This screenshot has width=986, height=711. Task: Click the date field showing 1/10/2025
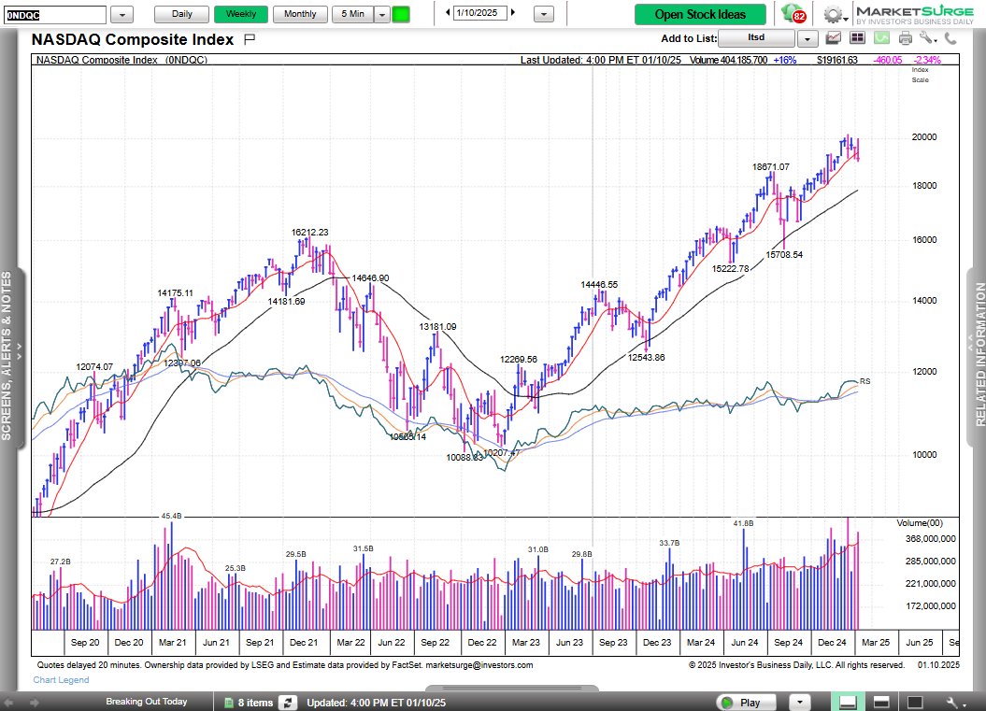479,12
